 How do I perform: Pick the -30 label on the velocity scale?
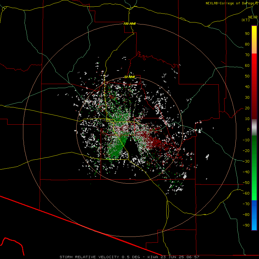click(x=246, y=161)
